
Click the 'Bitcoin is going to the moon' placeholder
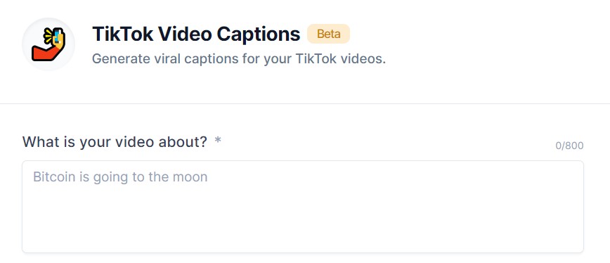[x=120, y=177]
